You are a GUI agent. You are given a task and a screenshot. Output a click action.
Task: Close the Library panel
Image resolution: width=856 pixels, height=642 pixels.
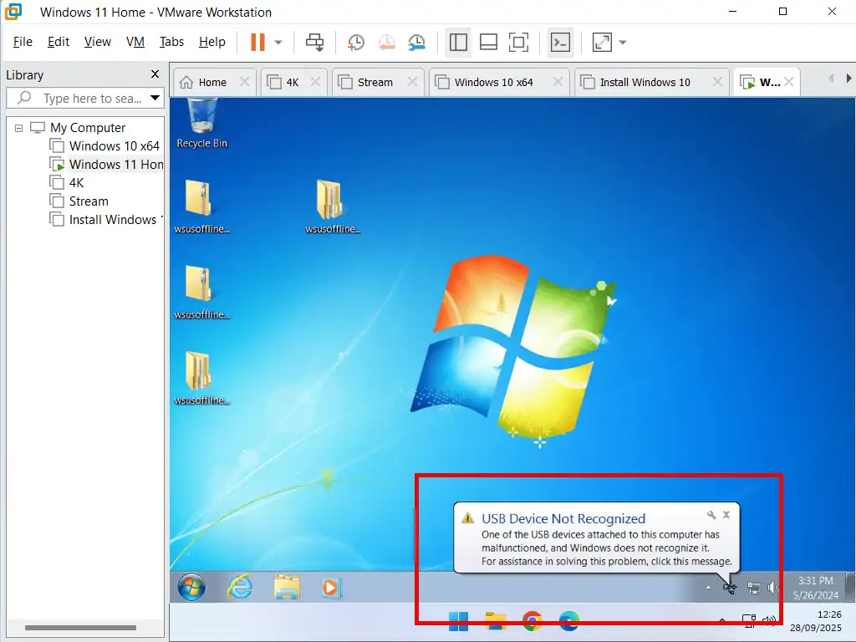(155, 74)
